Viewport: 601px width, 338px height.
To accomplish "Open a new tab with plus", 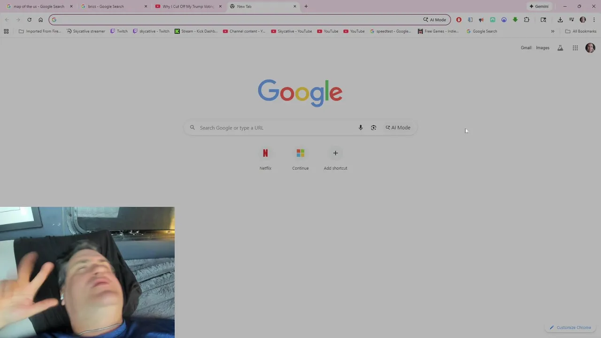I will tap(306, 7).
